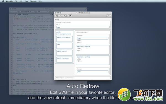Open the File menu
The image size is (166, 104).
tap(16, 1)
